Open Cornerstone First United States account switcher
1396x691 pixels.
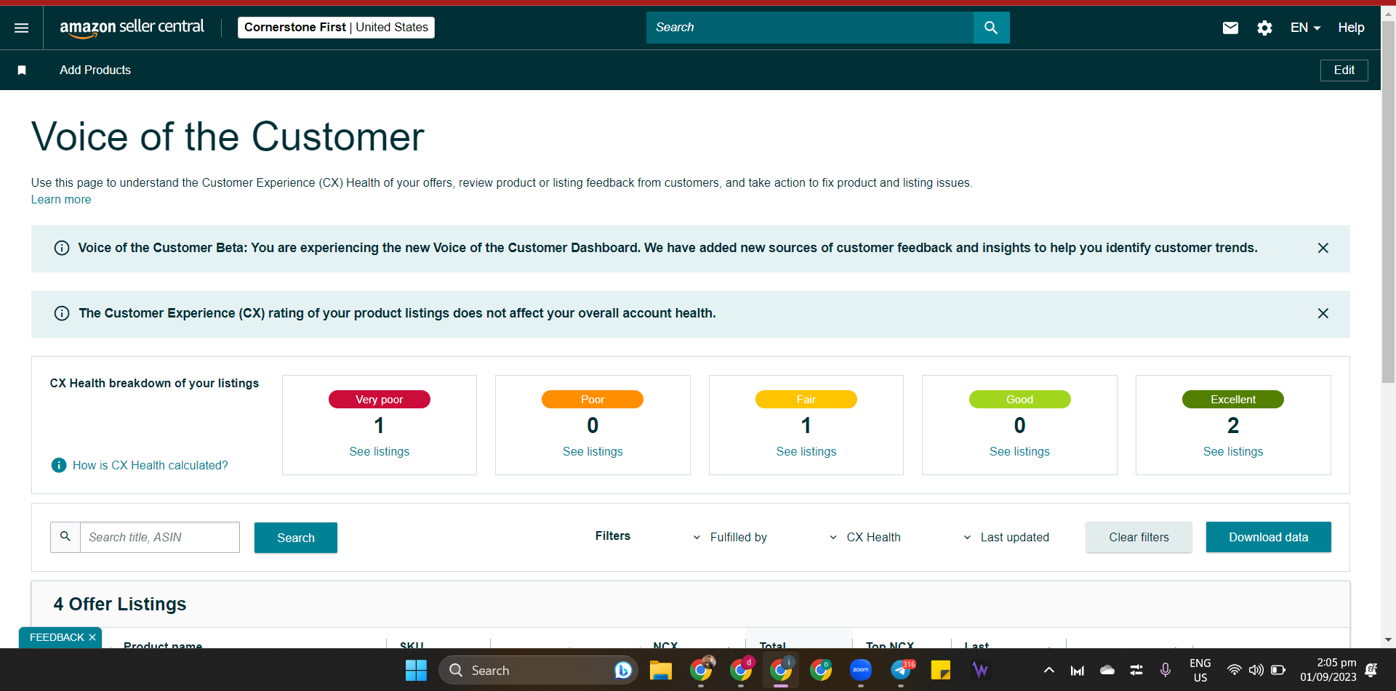[336, 28]
